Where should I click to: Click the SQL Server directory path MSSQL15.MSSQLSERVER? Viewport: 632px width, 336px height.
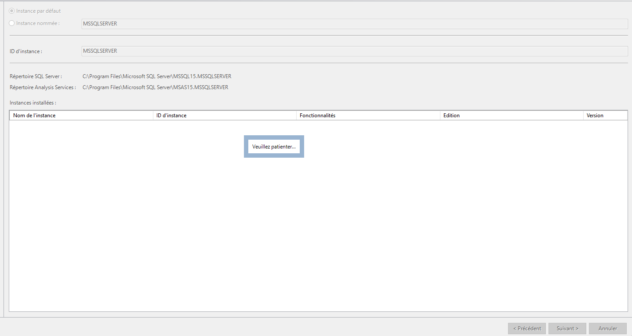(157, 76)
